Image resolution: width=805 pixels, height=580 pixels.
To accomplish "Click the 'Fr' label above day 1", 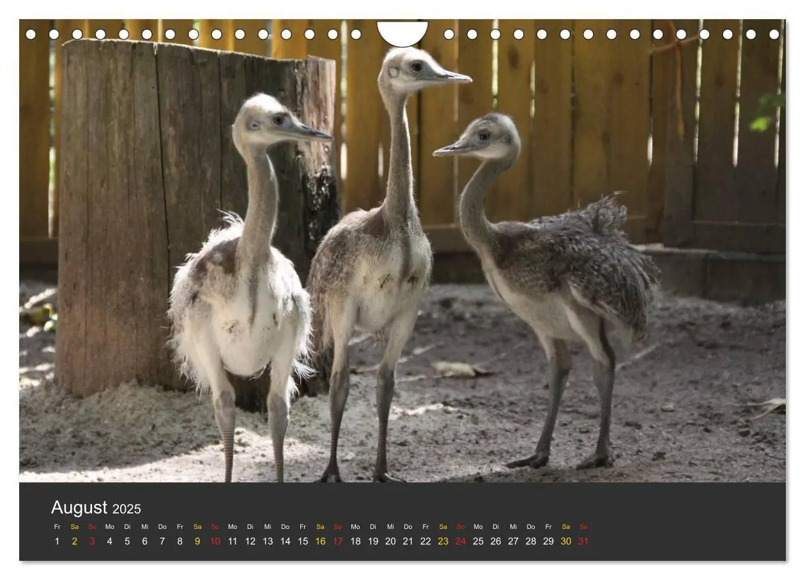I will pos(57,527).
